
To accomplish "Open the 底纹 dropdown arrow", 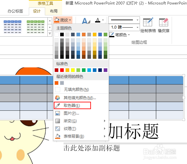I will (x=70, y=20).
